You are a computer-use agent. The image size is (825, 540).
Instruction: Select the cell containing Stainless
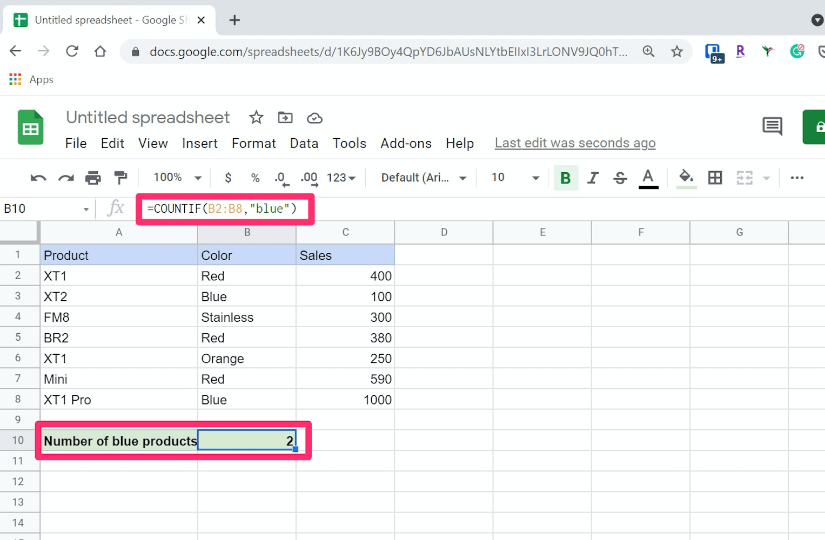(247, 317)
